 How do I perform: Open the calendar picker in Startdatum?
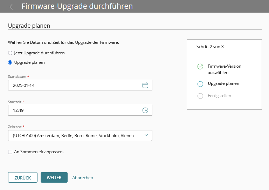[x=145, y=85]
